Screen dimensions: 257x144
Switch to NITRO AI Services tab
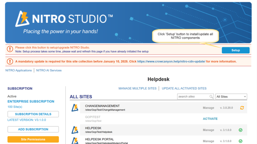coord(49,70)
